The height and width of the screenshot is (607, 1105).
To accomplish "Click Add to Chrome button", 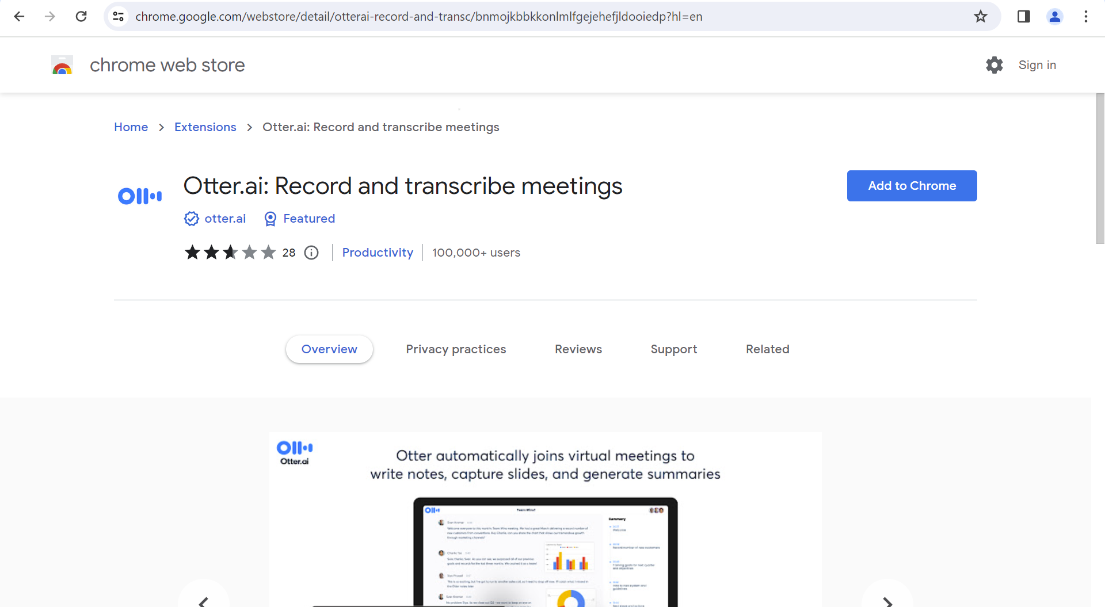I will [912, 186].
